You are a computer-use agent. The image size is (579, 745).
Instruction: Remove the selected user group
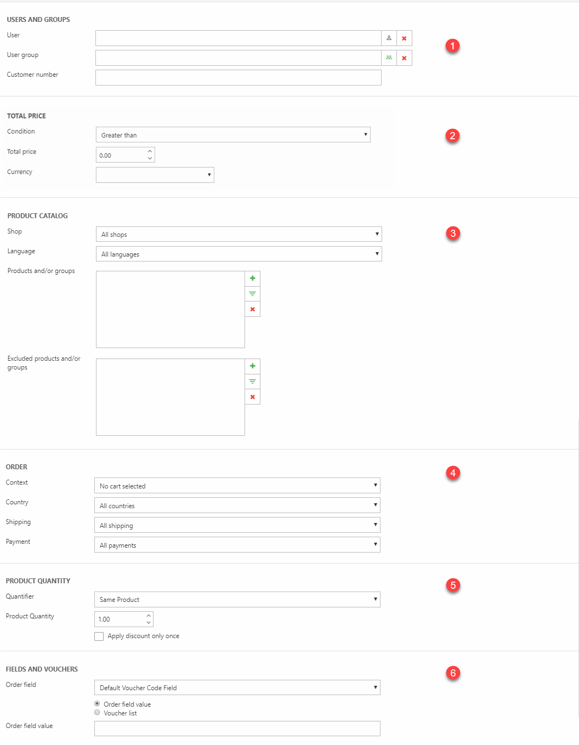(x=404, y=58)
